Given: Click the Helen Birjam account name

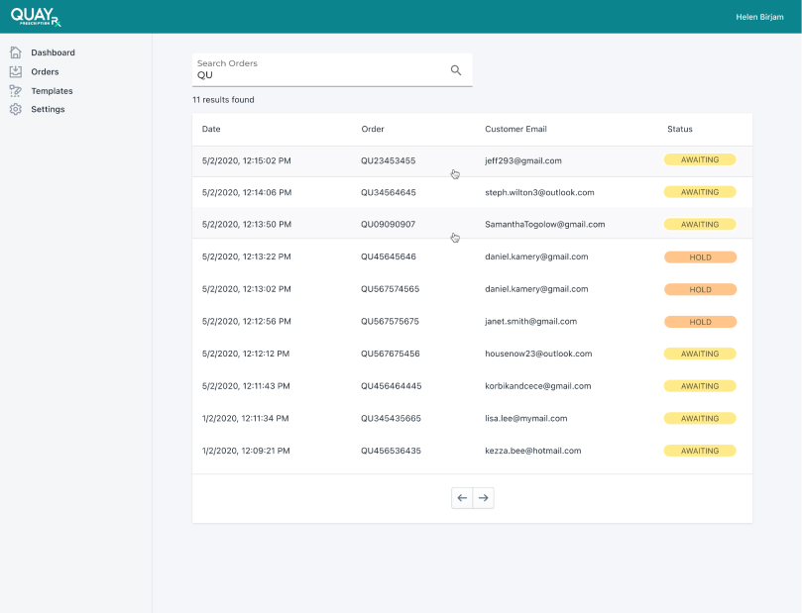Looking at the screenshot, I should (759, 16).
